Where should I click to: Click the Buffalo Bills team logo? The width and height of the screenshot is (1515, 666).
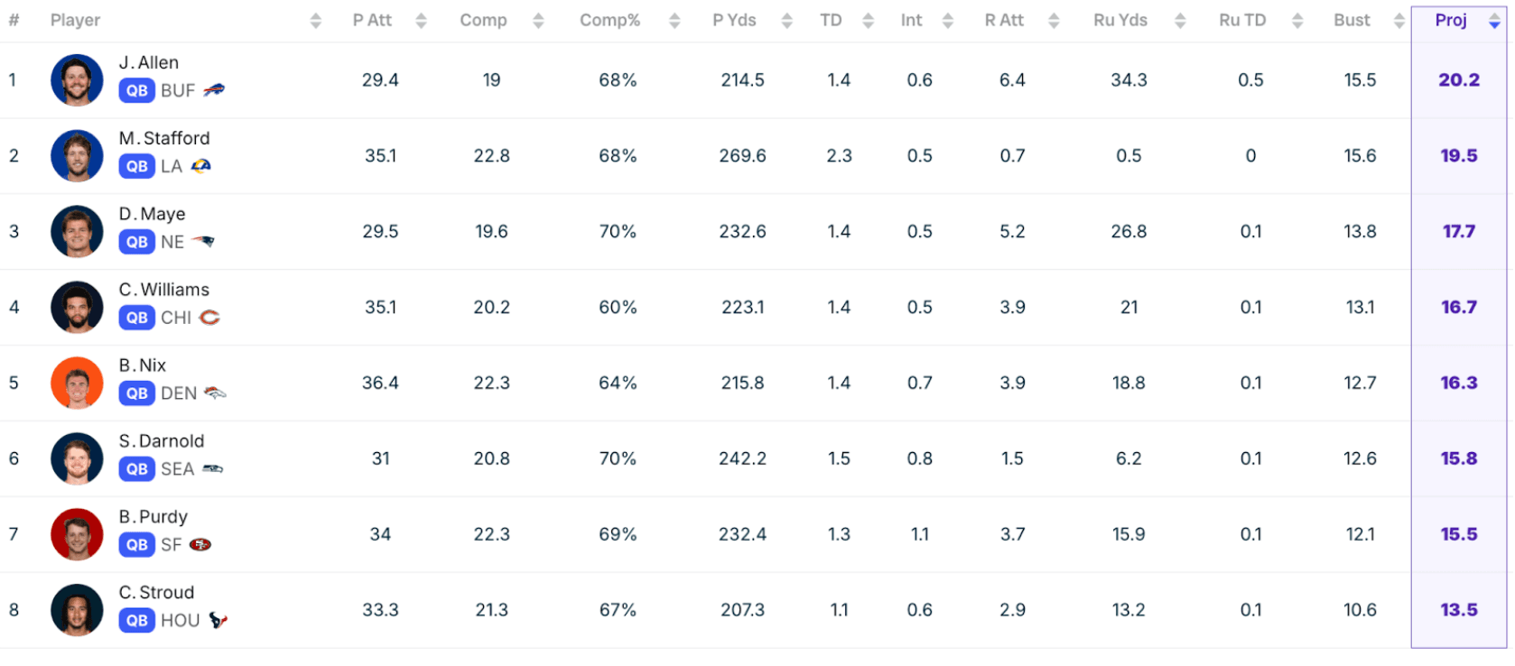tap(214, 90)
